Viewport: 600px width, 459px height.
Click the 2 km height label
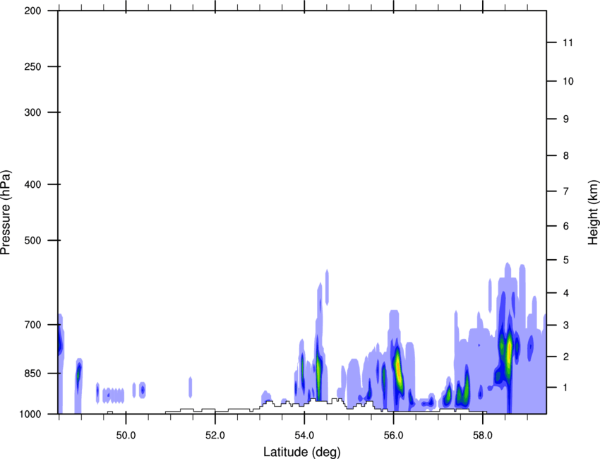pyautogui.click(x=566, y=357)
